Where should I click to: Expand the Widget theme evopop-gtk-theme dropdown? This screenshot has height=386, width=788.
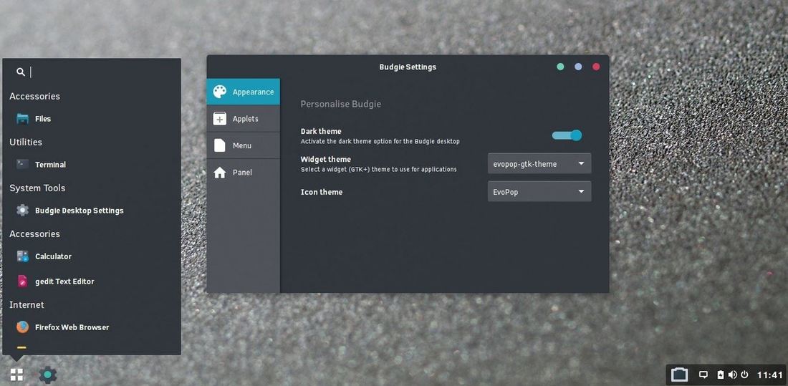click(x=539, y=164)
